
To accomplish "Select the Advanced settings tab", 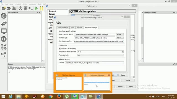I will point(91,28).
